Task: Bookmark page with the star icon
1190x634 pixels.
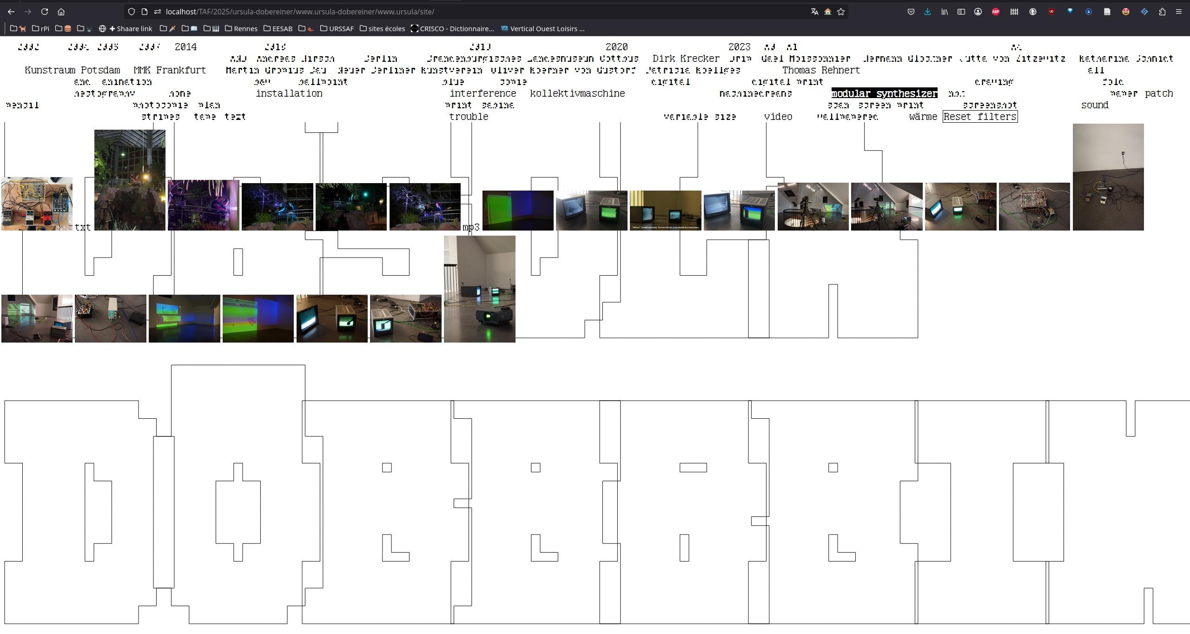Action: click(x=841, y=12)
